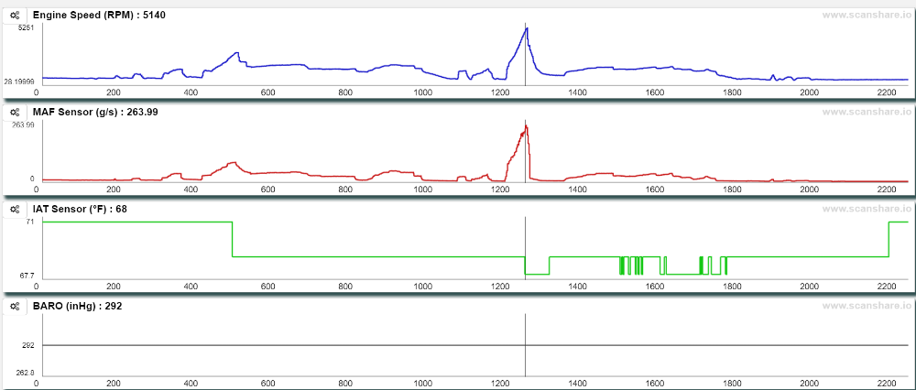Click the green IAT step-down near 500

233,239
